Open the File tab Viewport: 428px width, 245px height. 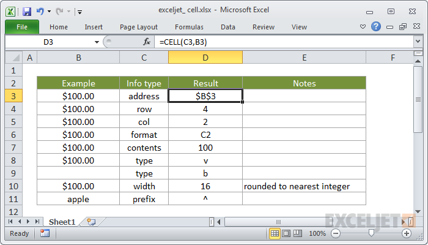coord(22,27)
